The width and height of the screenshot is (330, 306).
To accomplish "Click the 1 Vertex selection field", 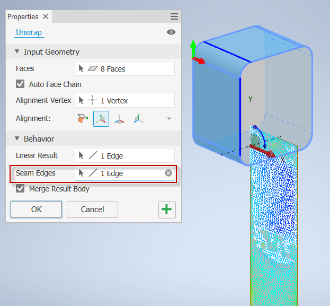I will pos(124,100).
